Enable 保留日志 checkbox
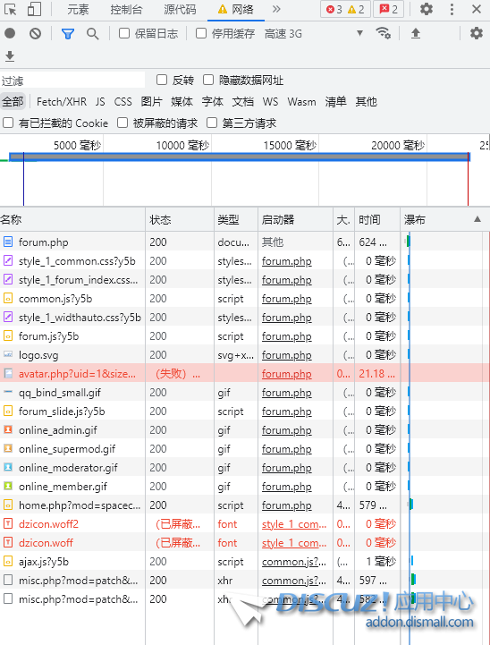 coord(124,33)
